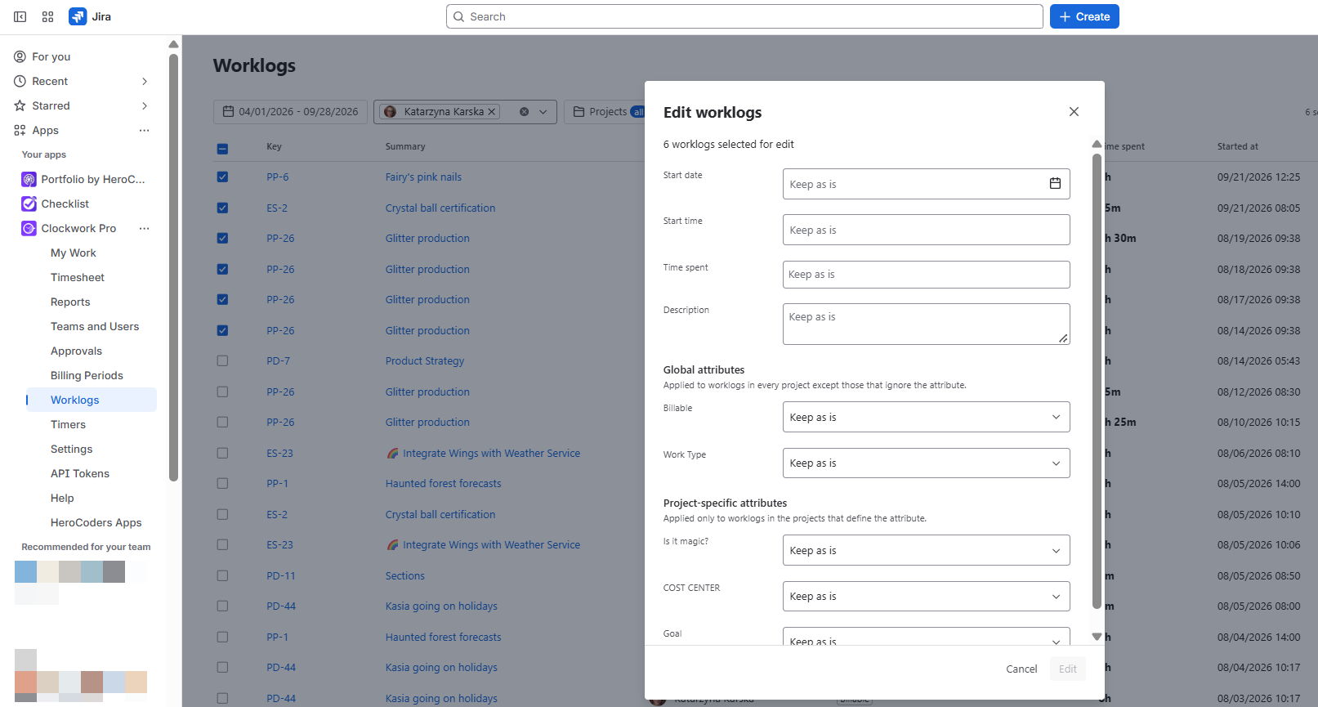Check the PP-1 Haunted forest forecasts 08/05 checkbox
The width and height of the screenshot is (1318, 707).
(222, 483)
